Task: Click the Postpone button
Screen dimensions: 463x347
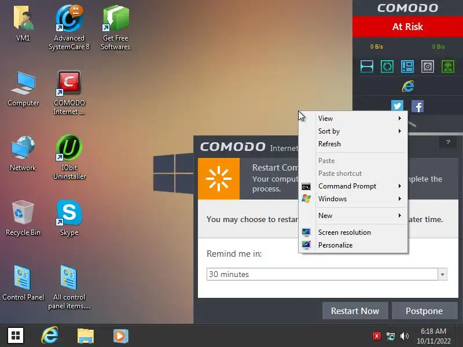Action: [424, 311]
